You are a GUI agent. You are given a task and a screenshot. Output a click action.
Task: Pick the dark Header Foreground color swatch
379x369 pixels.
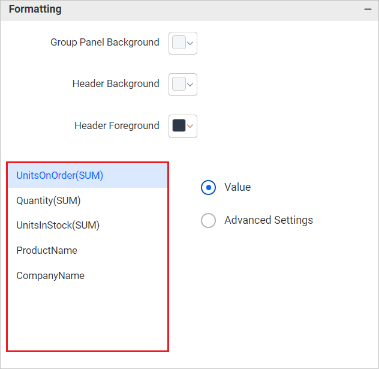[179, 126]
